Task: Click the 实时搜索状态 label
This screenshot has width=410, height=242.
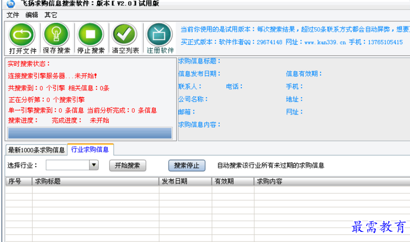Action: pos(29,64)
